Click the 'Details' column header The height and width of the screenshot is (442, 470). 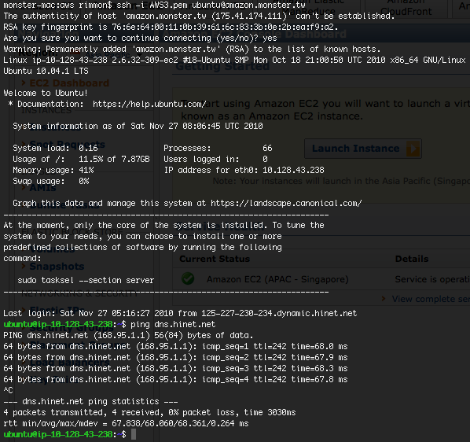click(412, 259)
